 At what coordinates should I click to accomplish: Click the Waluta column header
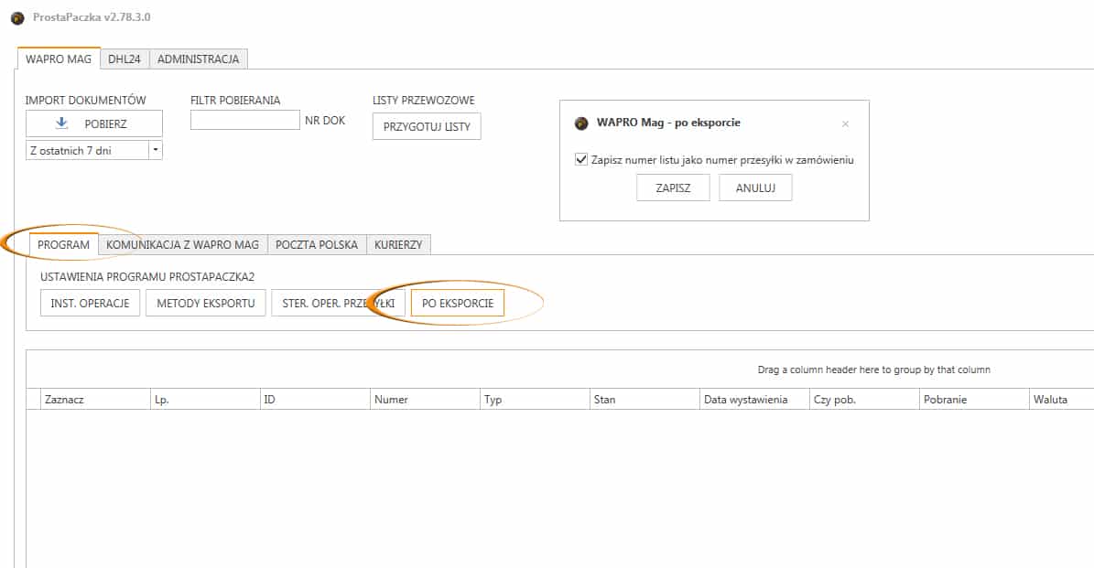[x=1062, y=400]
